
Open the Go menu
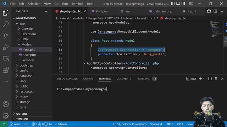tap(56, 4)
